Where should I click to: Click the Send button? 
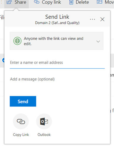pos(23,101)
